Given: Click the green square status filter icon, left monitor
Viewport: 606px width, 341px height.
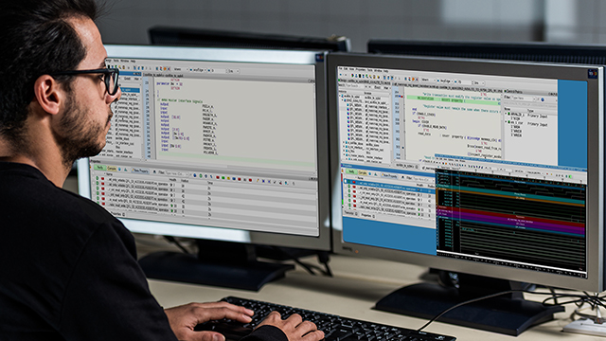Looking at the screenshot, I should [223, 177].
